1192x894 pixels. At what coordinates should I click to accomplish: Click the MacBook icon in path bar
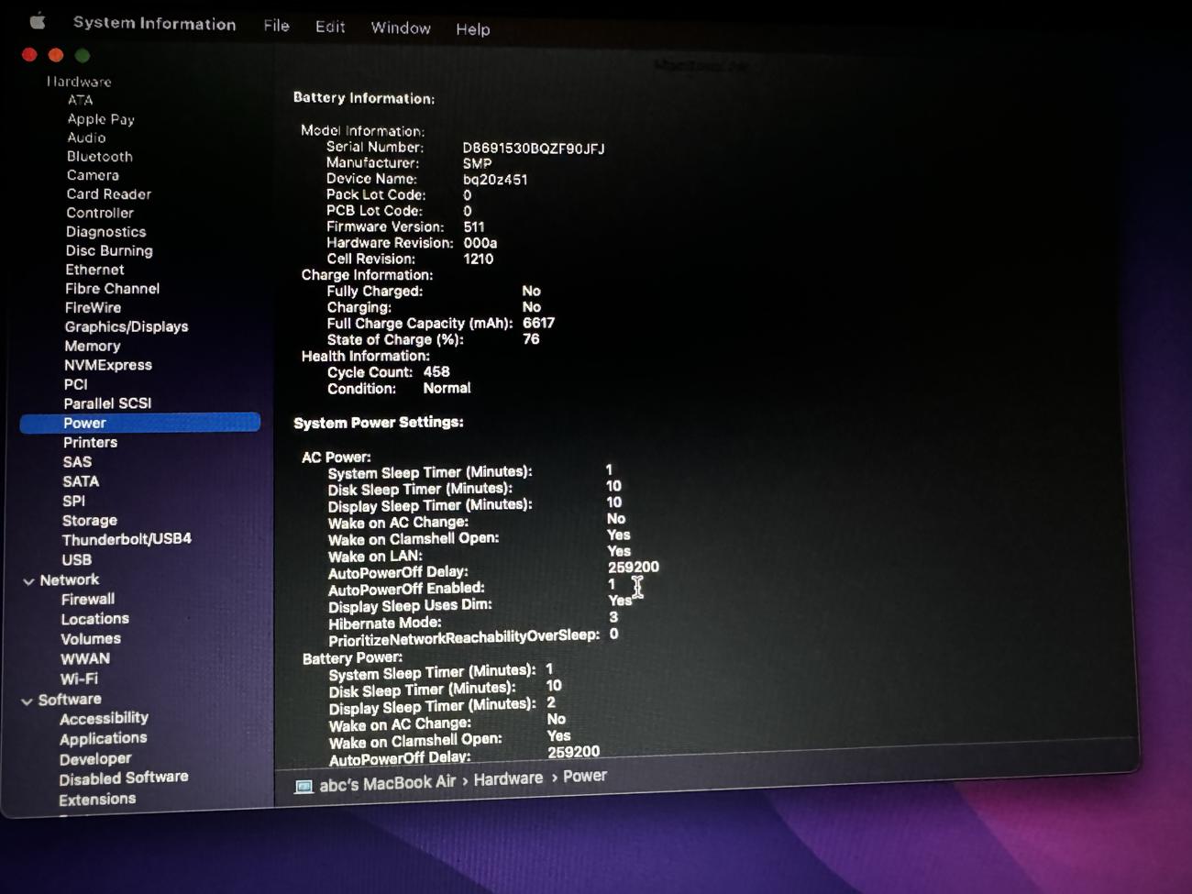tap(304, 787)
